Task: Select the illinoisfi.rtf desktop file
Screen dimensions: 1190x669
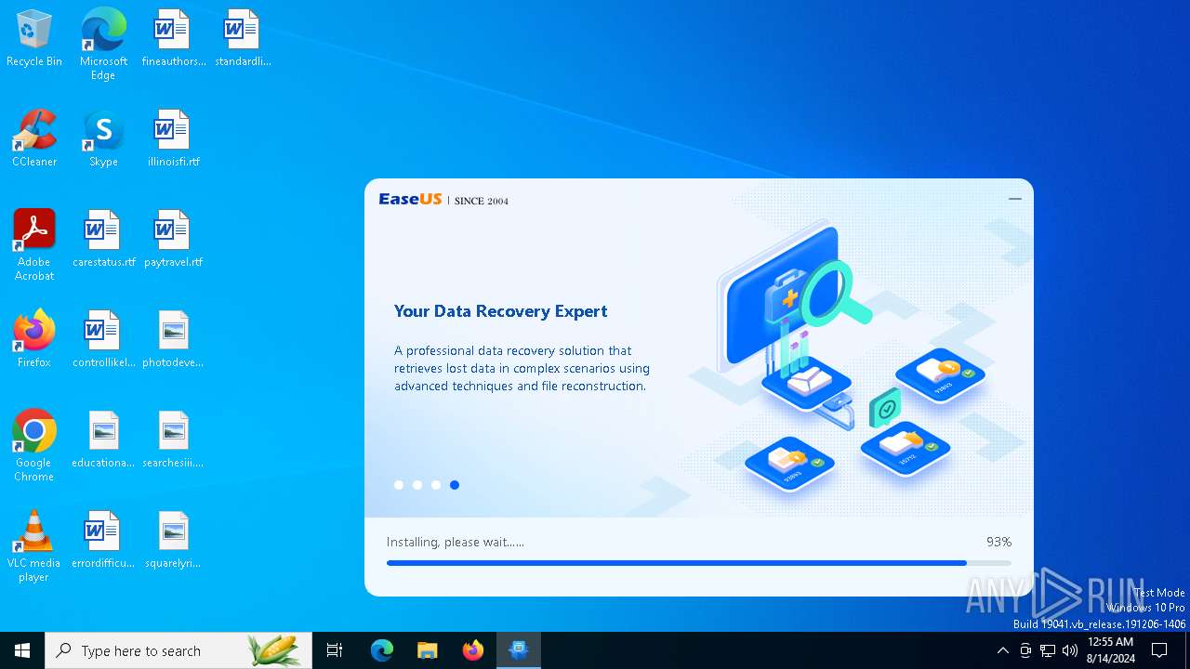Action: [173, 138]
